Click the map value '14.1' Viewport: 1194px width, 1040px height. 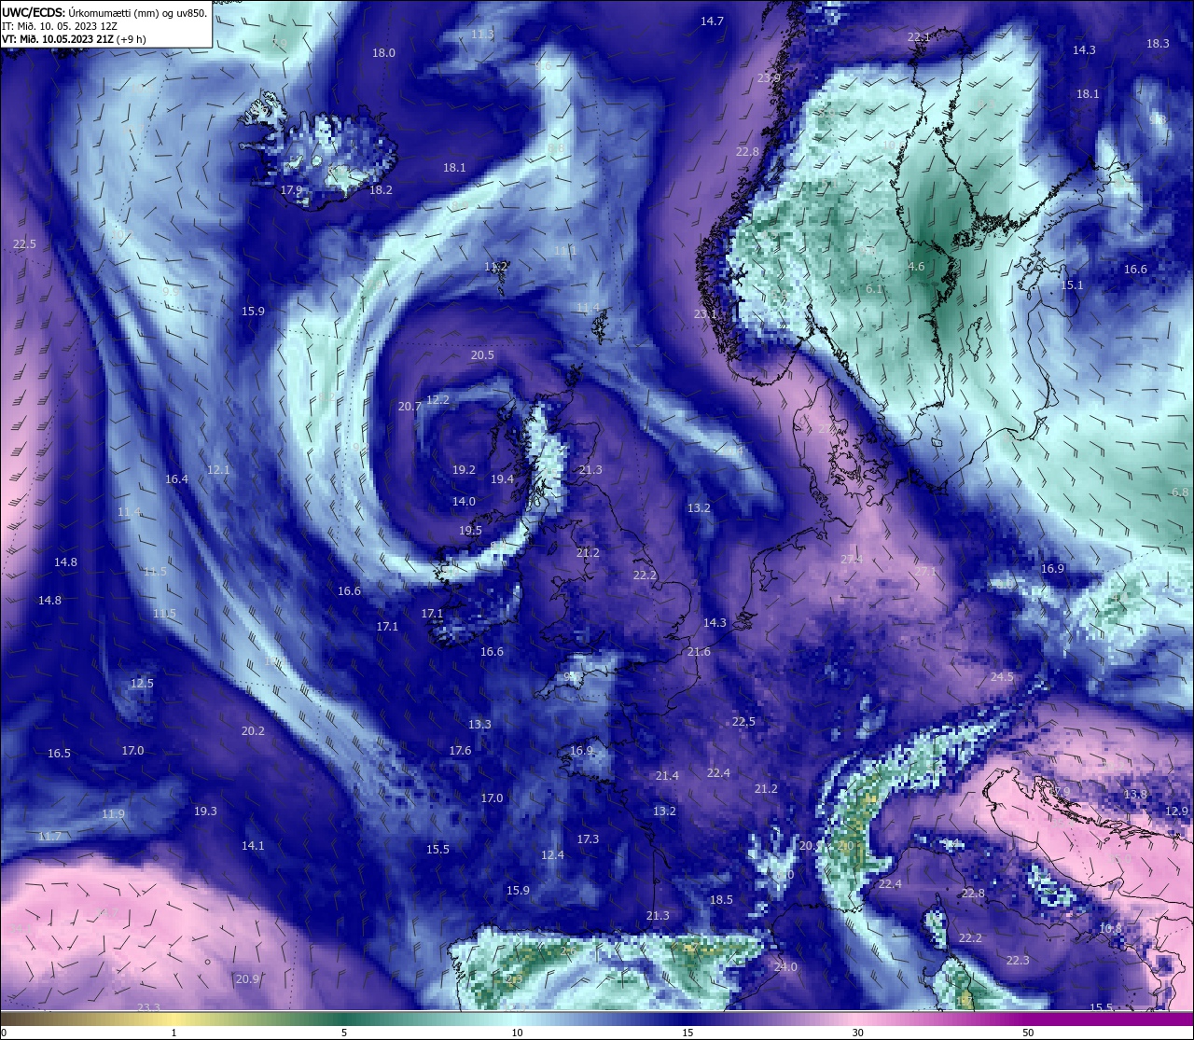pyautogui.click(x=253, y=846)
